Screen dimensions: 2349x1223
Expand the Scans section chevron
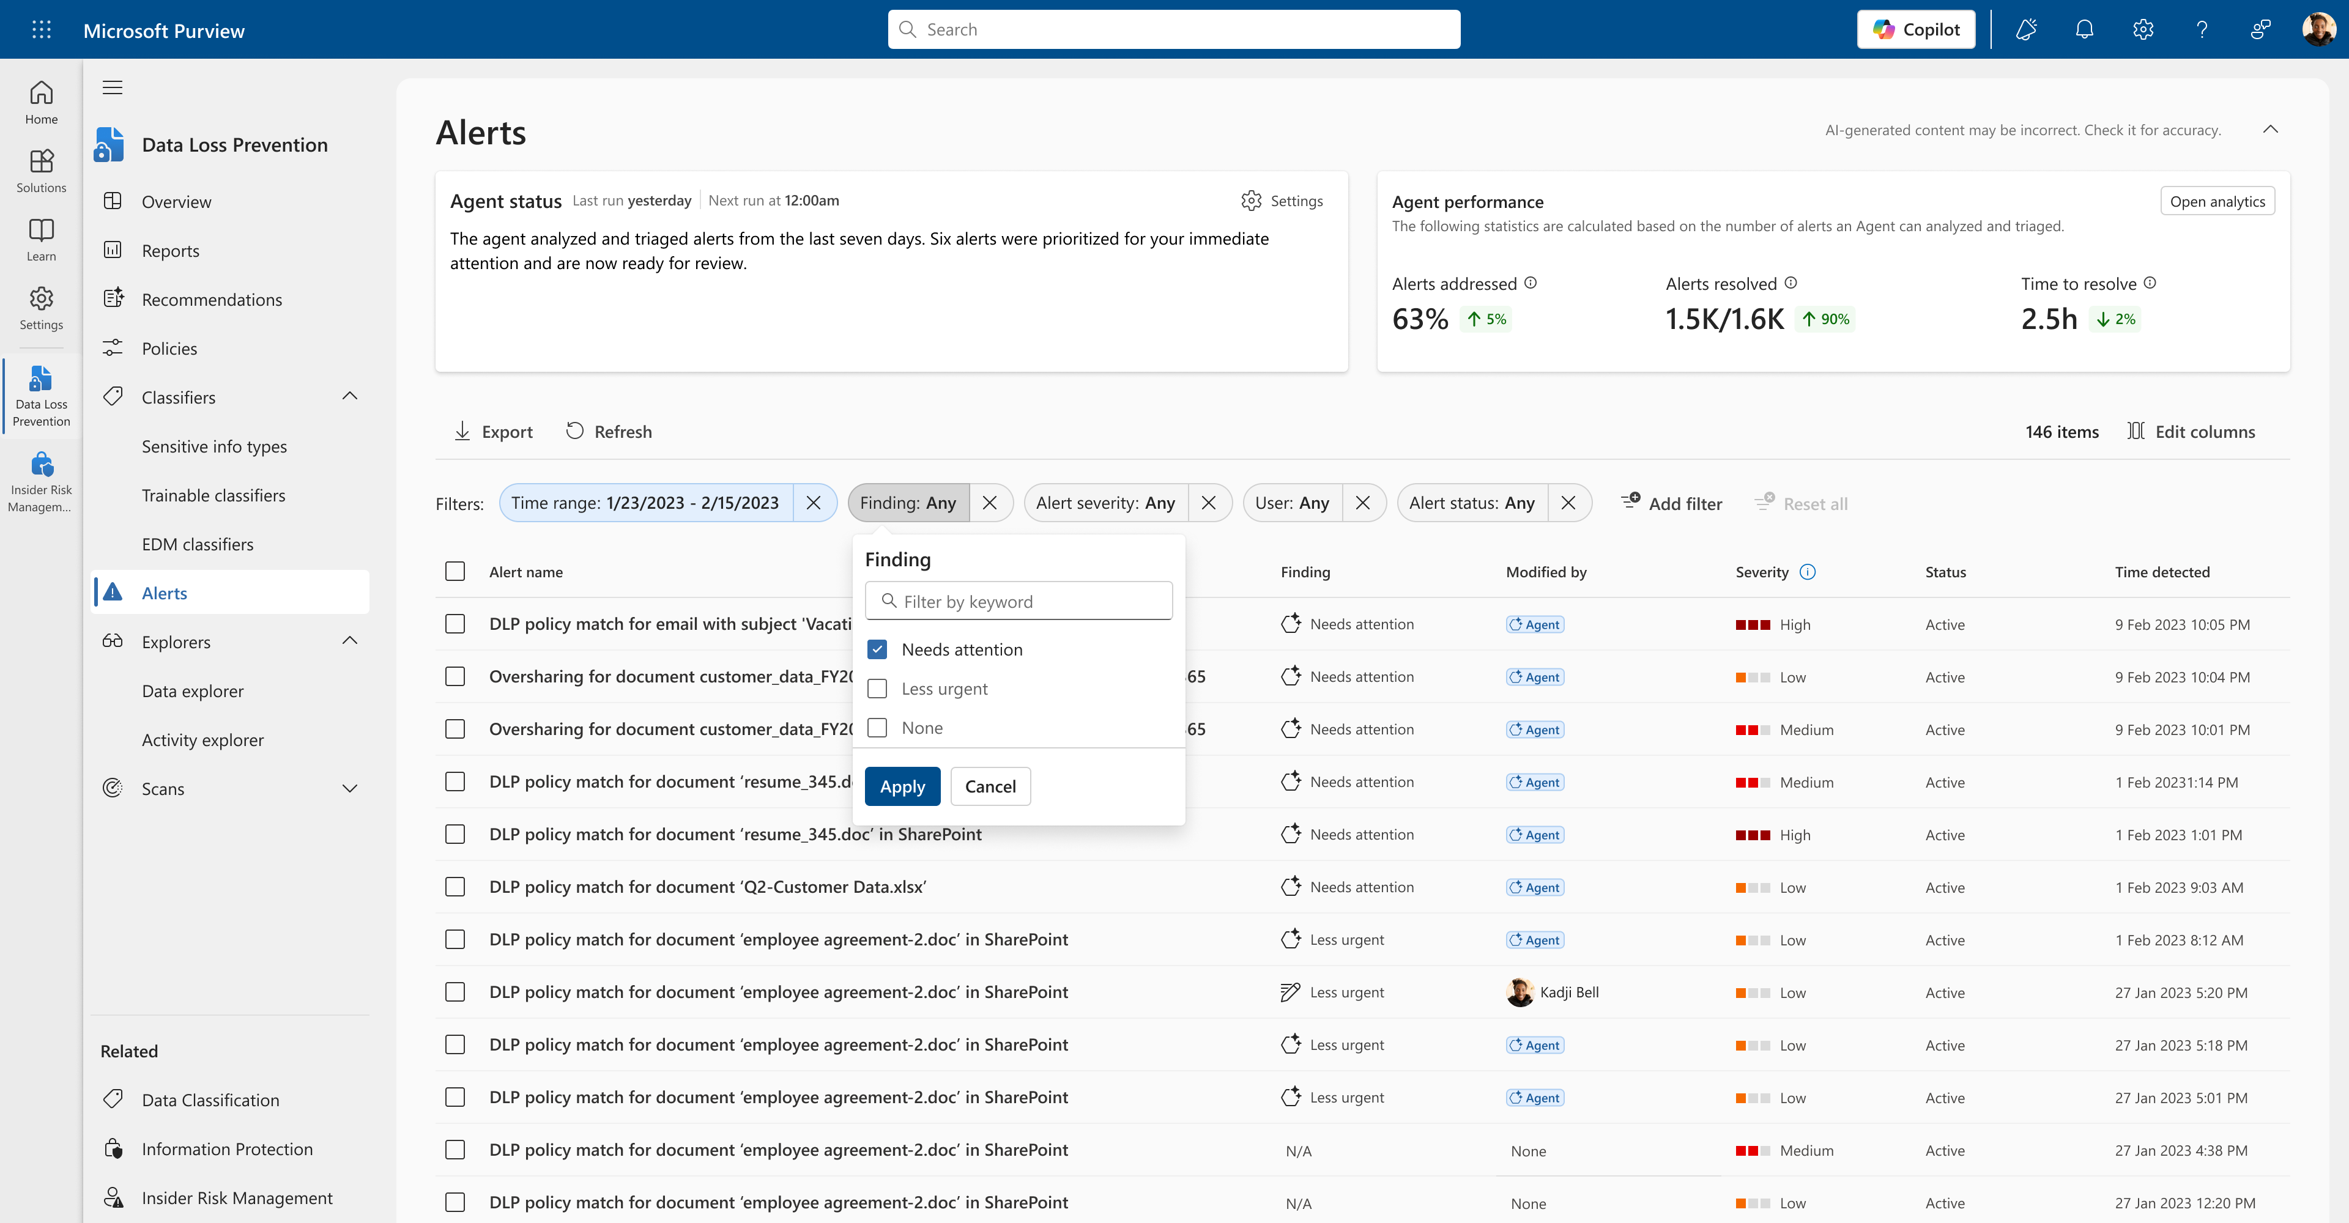[349, 788]
